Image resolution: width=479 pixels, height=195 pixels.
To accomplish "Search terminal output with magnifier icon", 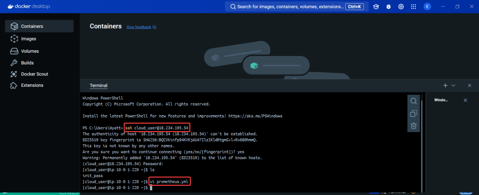I will (x=414, y=101).
